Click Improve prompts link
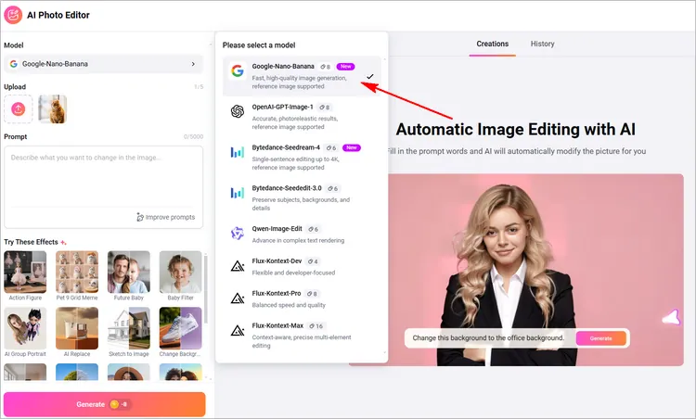 (166, 217)
